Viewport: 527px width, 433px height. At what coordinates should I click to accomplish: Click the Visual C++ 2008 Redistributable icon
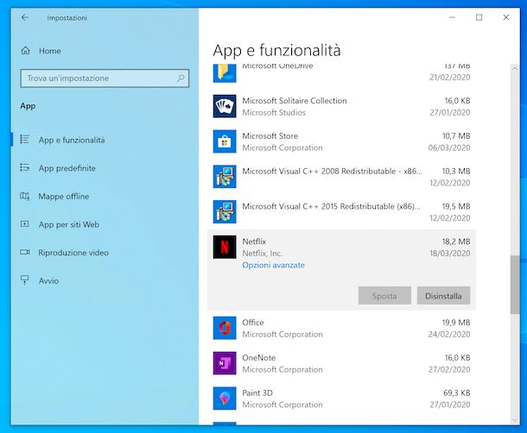225,177
